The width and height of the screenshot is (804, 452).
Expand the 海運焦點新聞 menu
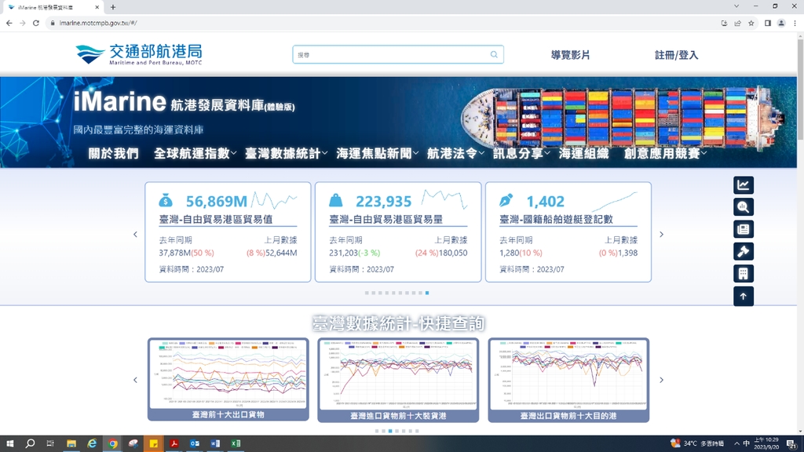pyautogui.click(x=378, y=153)
